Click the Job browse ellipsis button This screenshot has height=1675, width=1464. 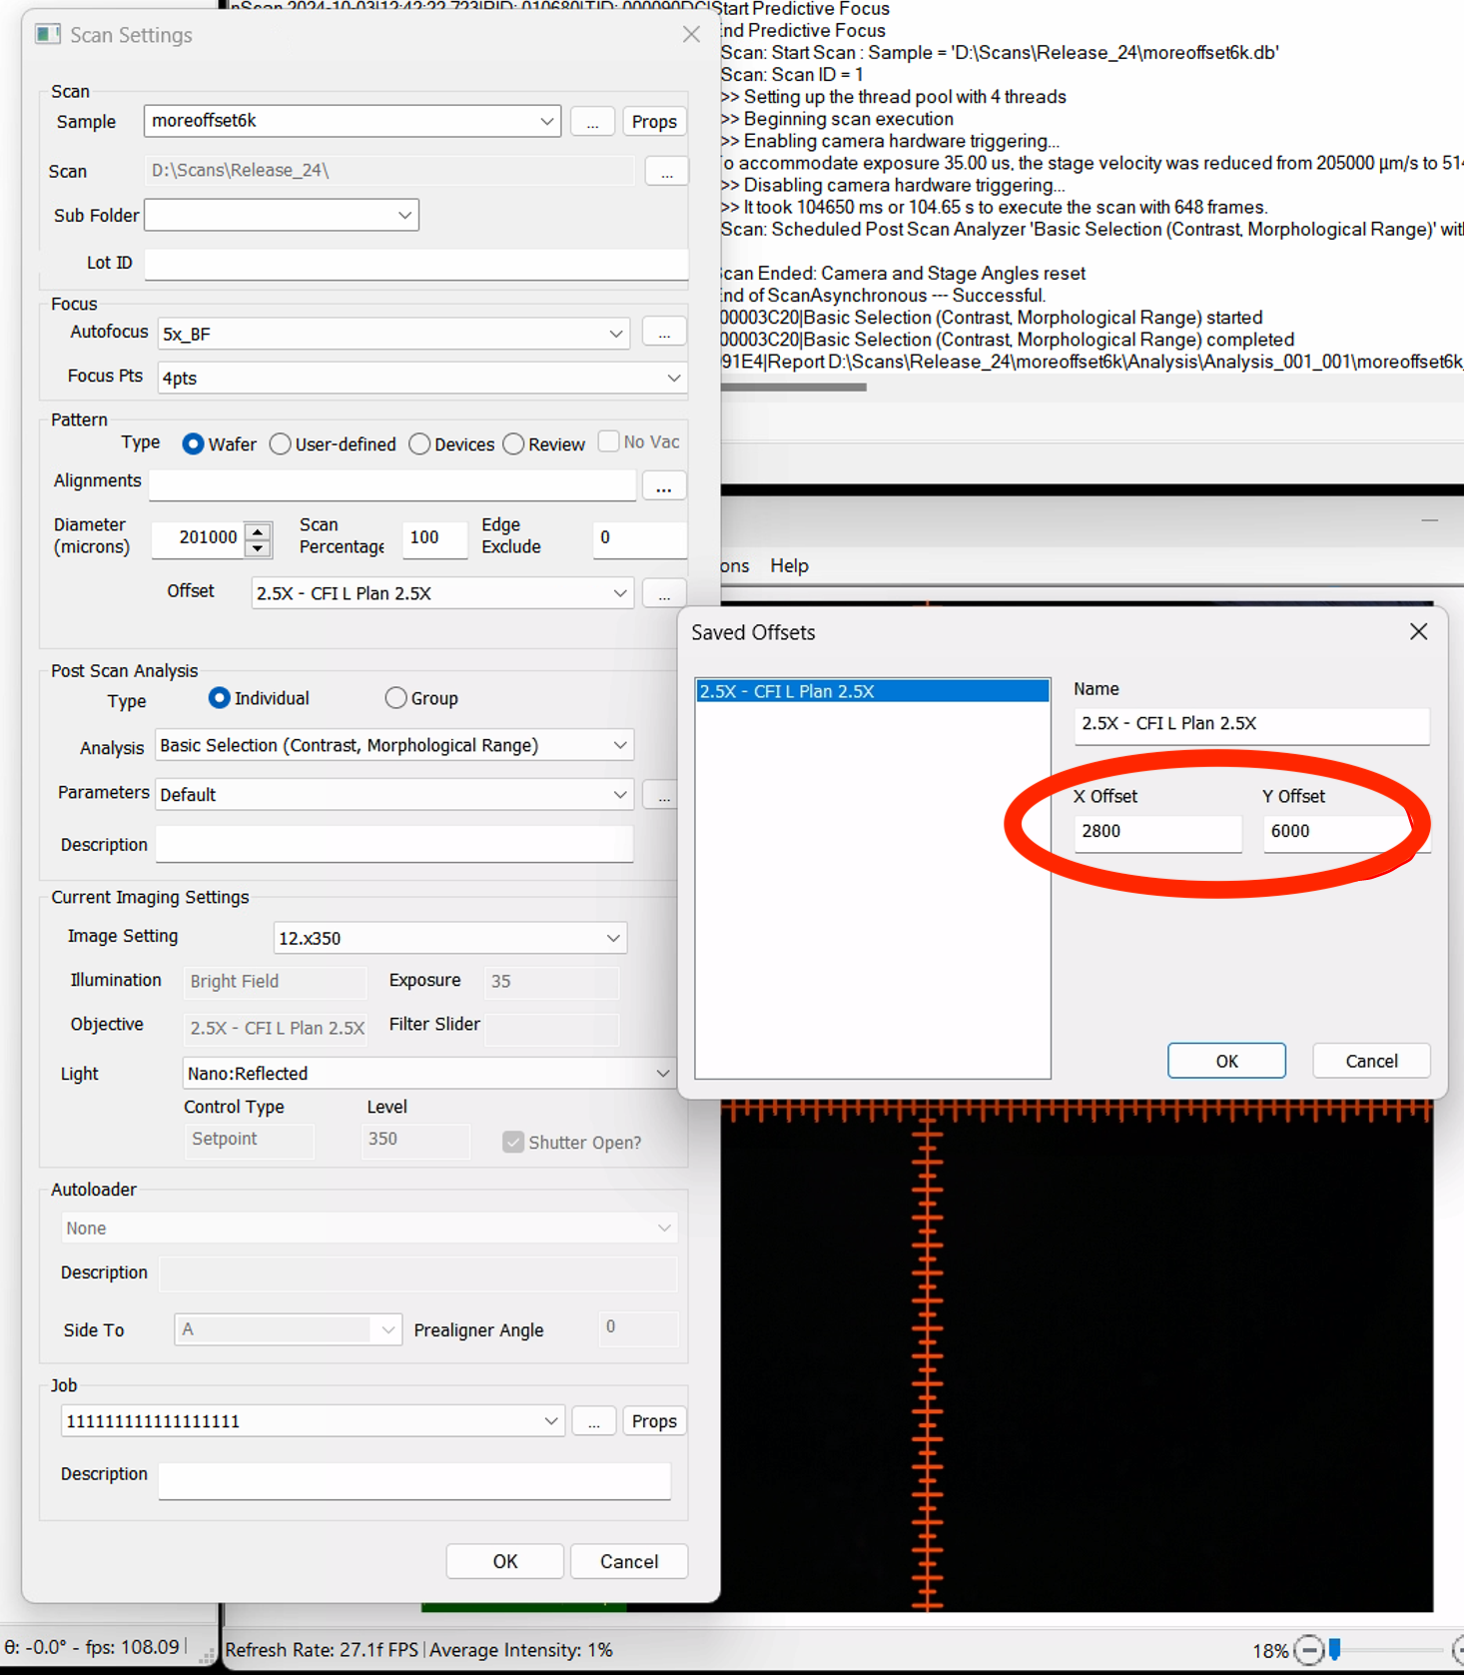(594, 1421)
